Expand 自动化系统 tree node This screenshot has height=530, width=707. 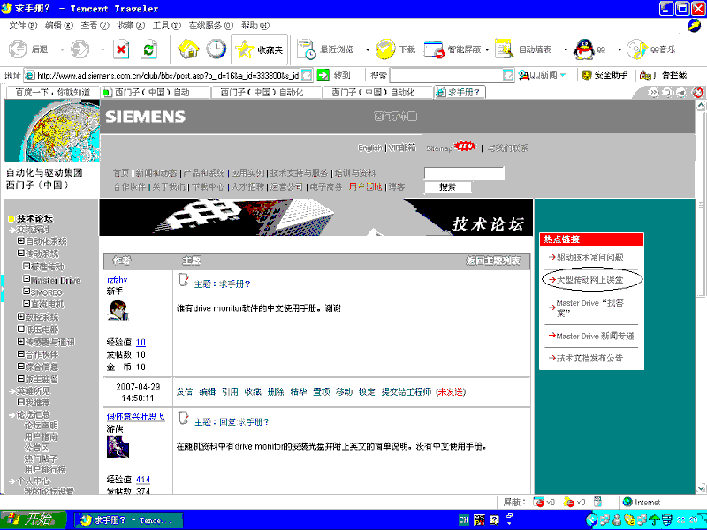coord(20,241)
